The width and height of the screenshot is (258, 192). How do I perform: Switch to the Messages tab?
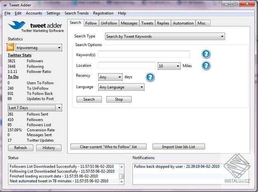[x=129, y=23]
